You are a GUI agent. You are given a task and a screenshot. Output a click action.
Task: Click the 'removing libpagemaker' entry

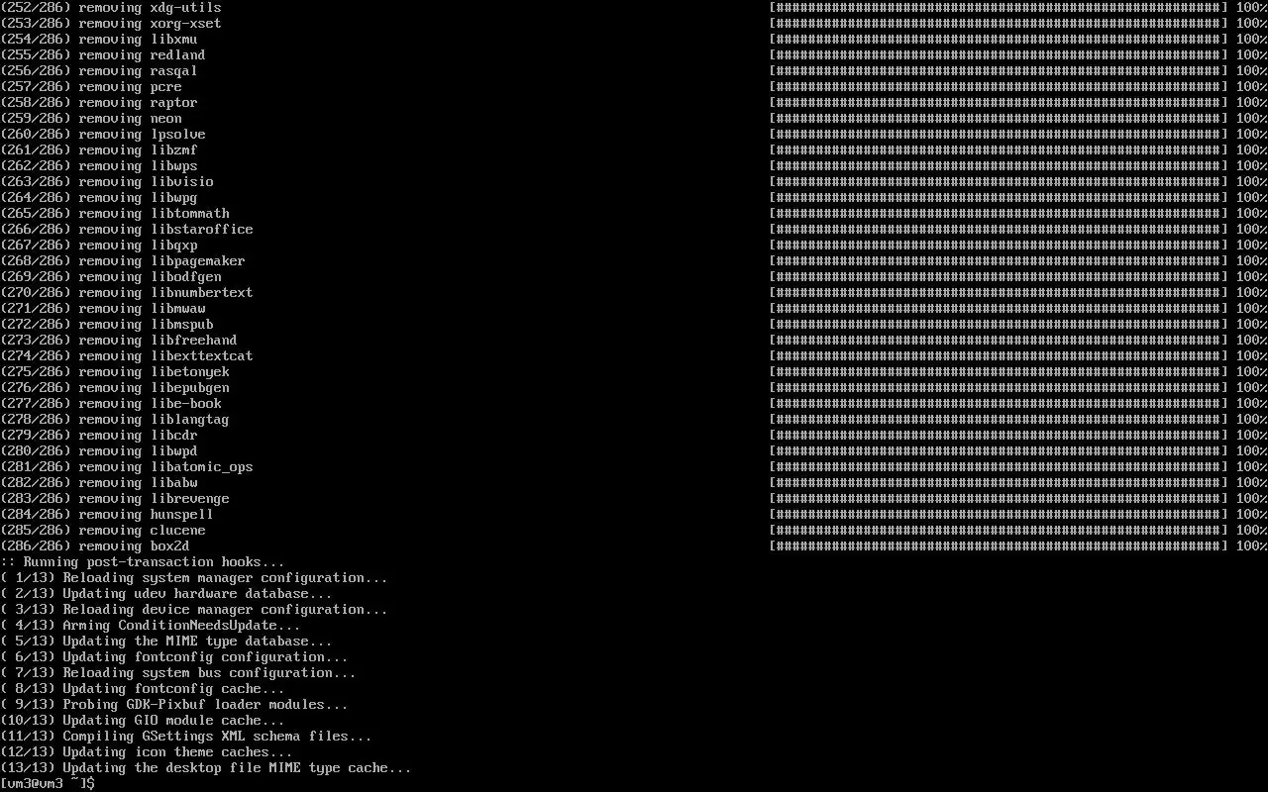(x=123, y=260)
